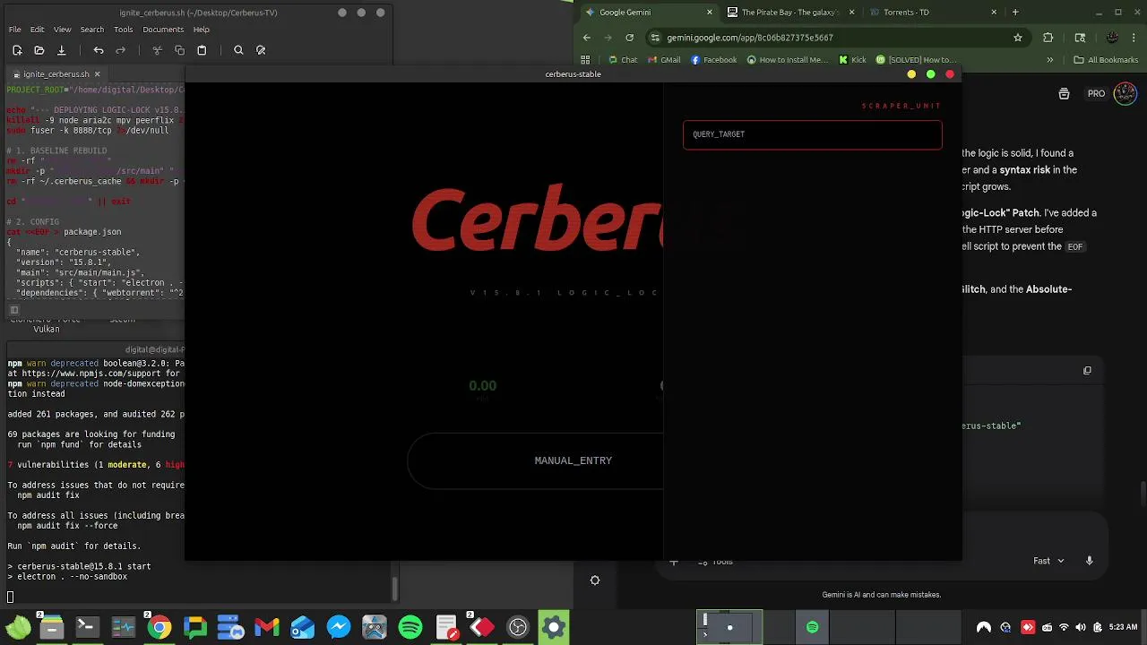Viewport: 1147px width, 645px height.
Task: Open the Chrome profile avatar
Action: (x=1112, y=38)
